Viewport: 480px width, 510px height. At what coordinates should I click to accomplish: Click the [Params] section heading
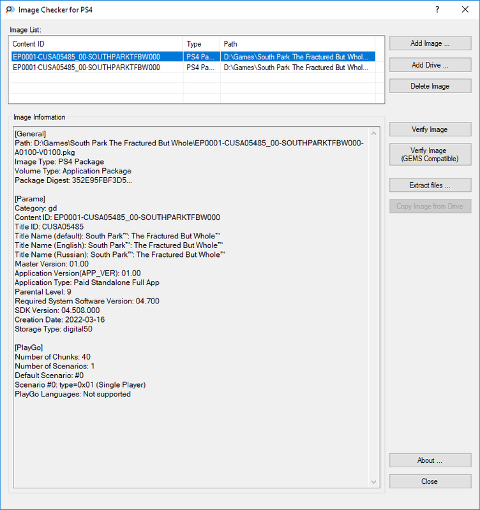[30, 199]
